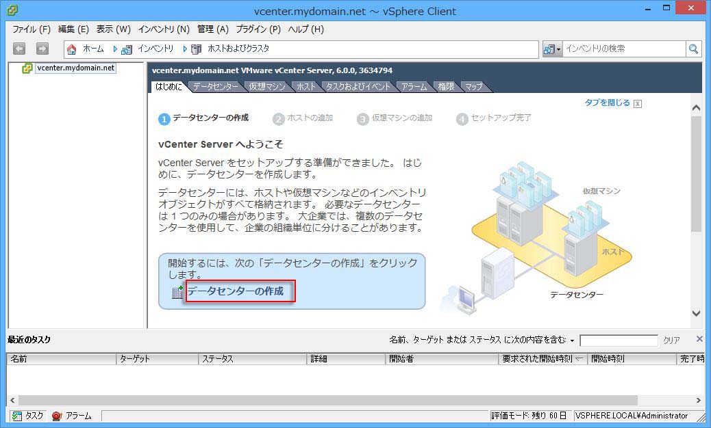Switch to the 権限 tab
711x428 pixels.
(446, 86)
